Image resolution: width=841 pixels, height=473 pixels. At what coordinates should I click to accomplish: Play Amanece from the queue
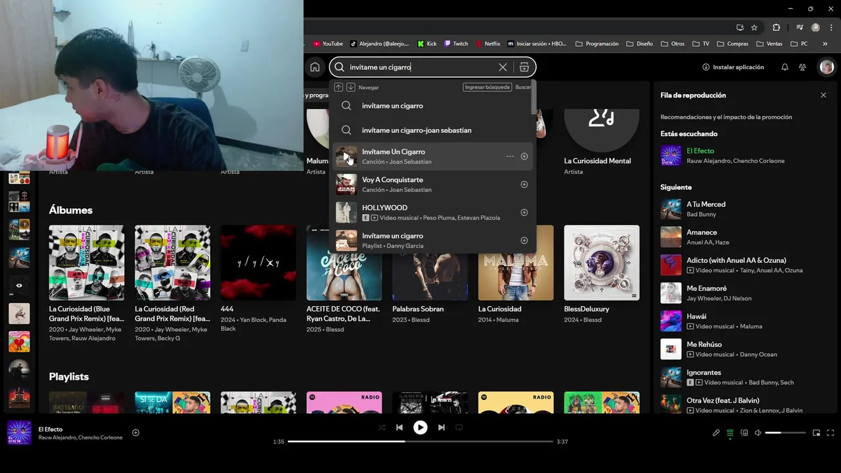pyautogui.click(x=671, y=237)
